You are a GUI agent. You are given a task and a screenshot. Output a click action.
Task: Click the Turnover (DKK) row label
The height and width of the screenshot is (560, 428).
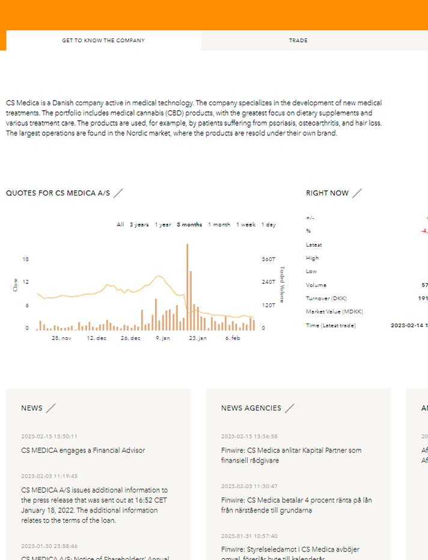click(x=326, y=298)
